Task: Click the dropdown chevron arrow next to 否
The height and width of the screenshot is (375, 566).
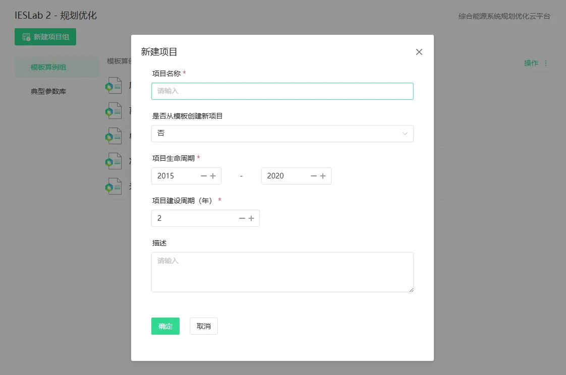Action: (405, 134)
